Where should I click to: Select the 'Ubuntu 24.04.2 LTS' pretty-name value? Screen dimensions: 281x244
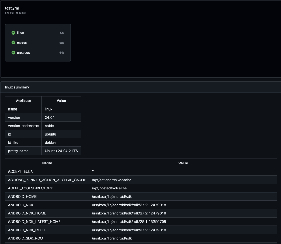point(61,151)
